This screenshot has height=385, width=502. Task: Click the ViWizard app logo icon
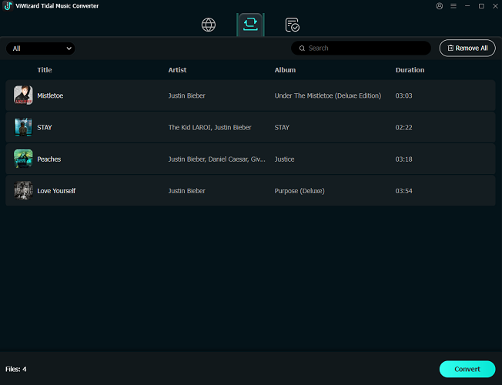coord(8,5)
